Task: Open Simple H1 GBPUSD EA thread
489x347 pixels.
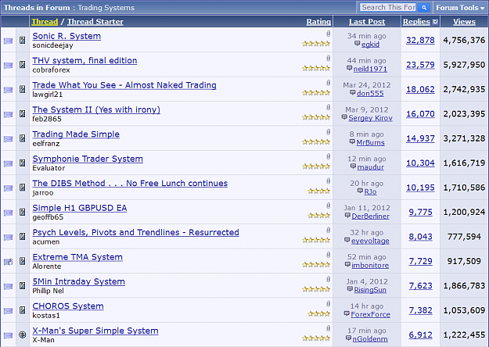Action: (80, 208)
